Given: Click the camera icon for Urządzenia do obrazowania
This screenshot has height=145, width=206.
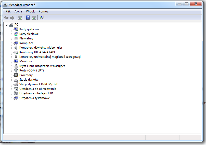Looking at the screenshot, I should [x=16, y=89].
